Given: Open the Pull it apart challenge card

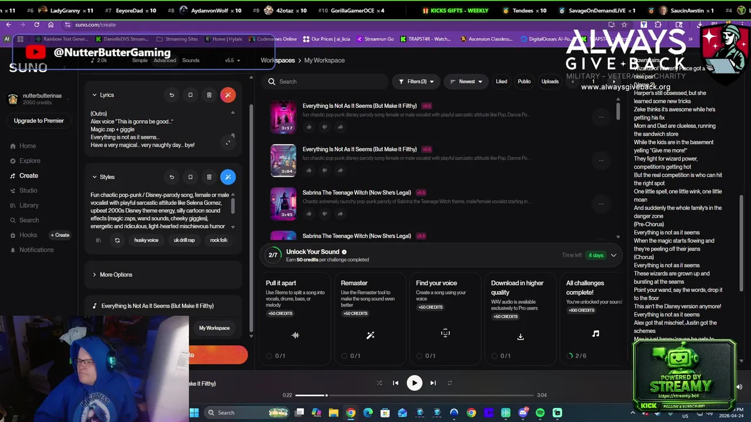Looking at the screenshot, I should pyautogui.click(x=295, y=320).
